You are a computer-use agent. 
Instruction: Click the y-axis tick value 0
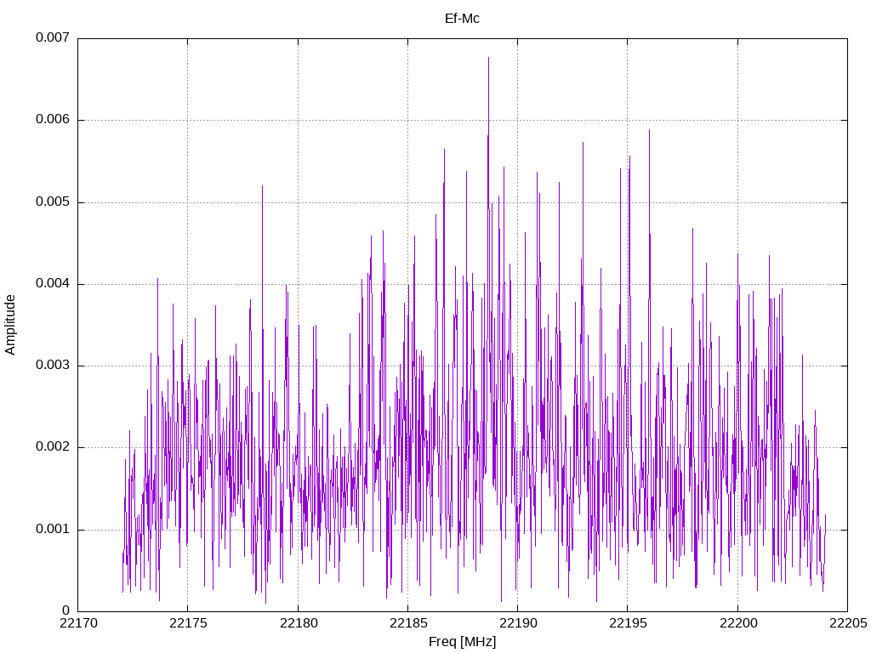tap(66, 610)
